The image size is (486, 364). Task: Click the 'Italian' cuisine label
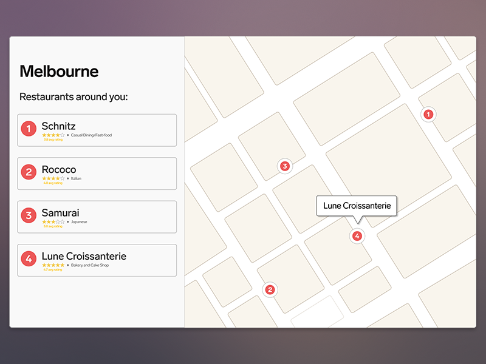click(76, 178)
